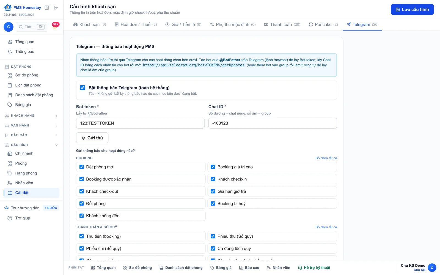Toggle Booking bị huỷ checkbox
This screenshot has height=275, width=440.
pos(213,204)
